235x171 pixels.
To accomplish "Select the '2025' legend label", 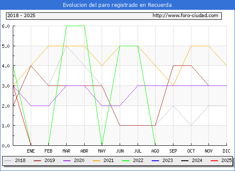I will [x=226, y=160].
